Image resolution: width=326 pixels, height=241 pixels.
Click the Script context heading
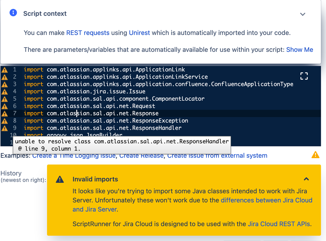[45, 13]
